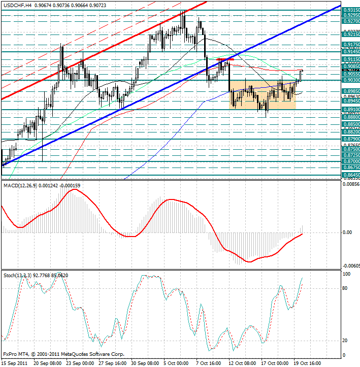Click the 0.8985 price level label
Screen dimensions: 360x367
[x=351, y=91]
